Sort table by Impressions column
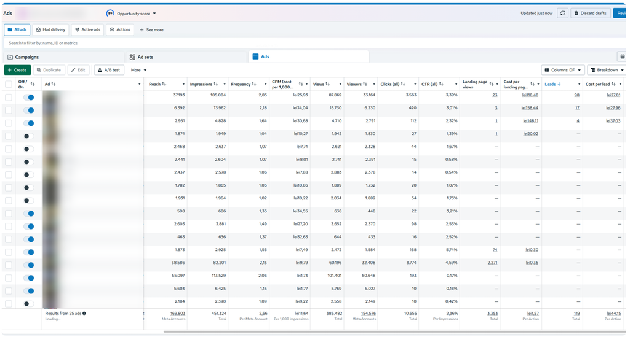 pos(216,84)
